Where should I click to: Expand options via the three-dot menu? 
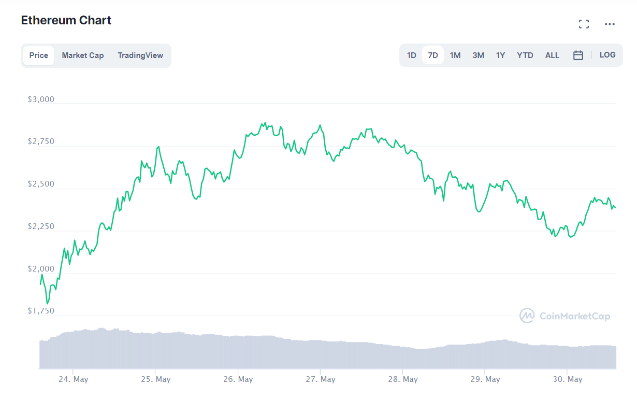click(610, 24)
